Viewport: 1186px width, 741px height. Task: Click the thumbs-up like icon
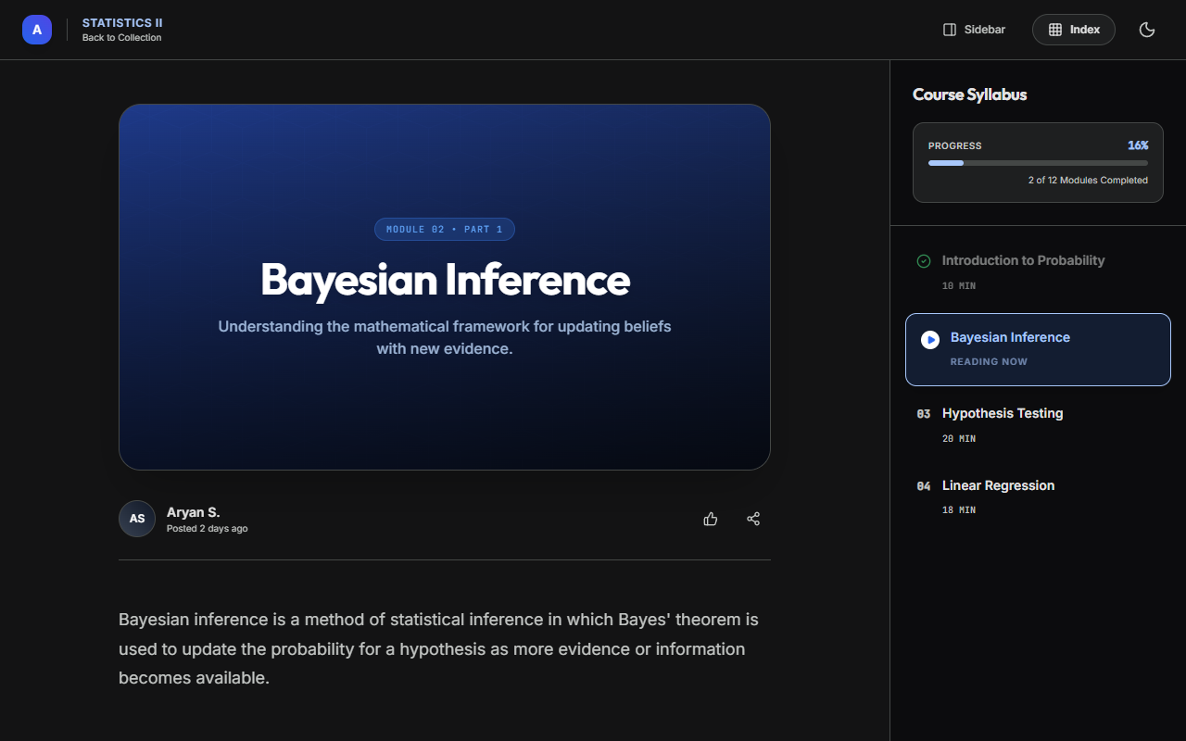[711, 519]
